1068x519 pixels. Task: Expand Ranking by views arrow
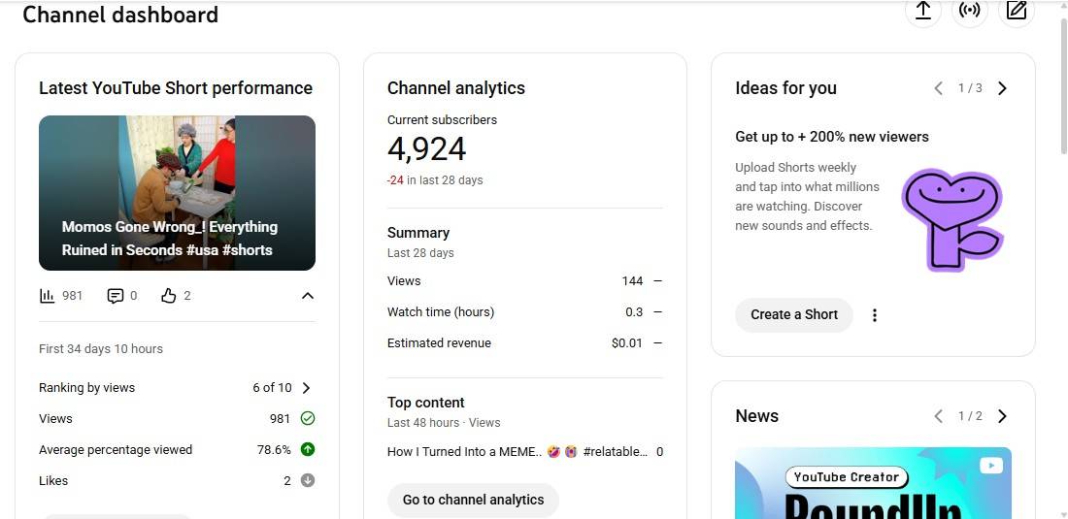coord(306,388)
